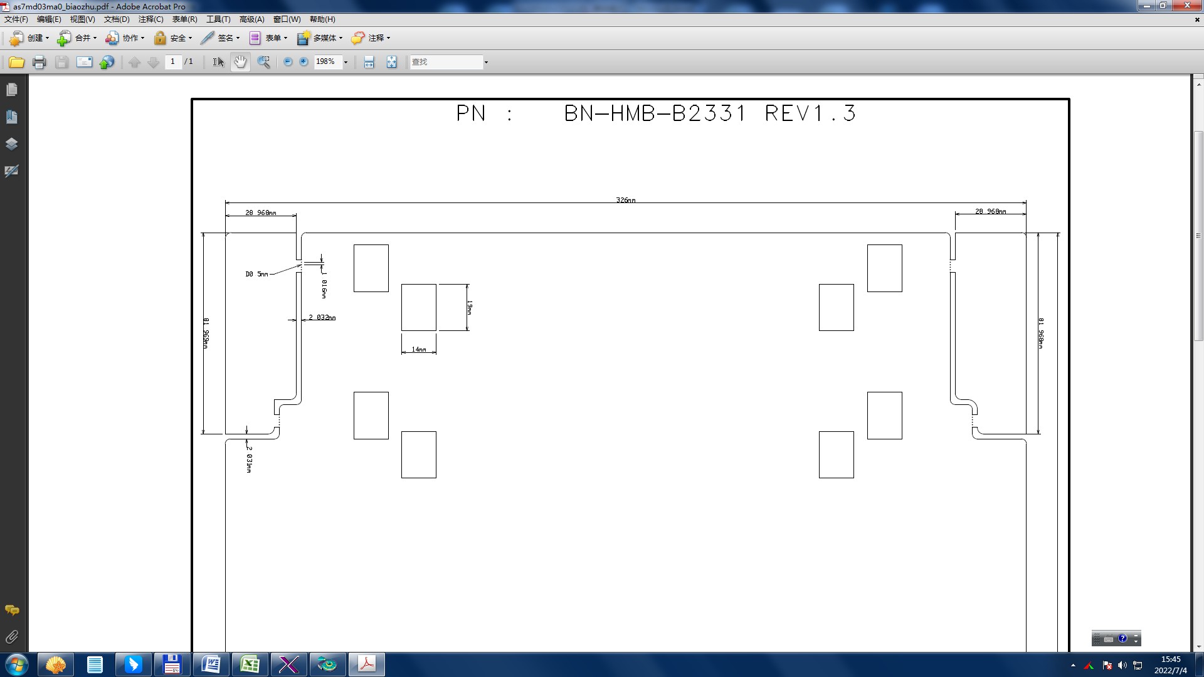Click the fit width scrolling icon
1204x677 pixels.
(x=369, y=62)
